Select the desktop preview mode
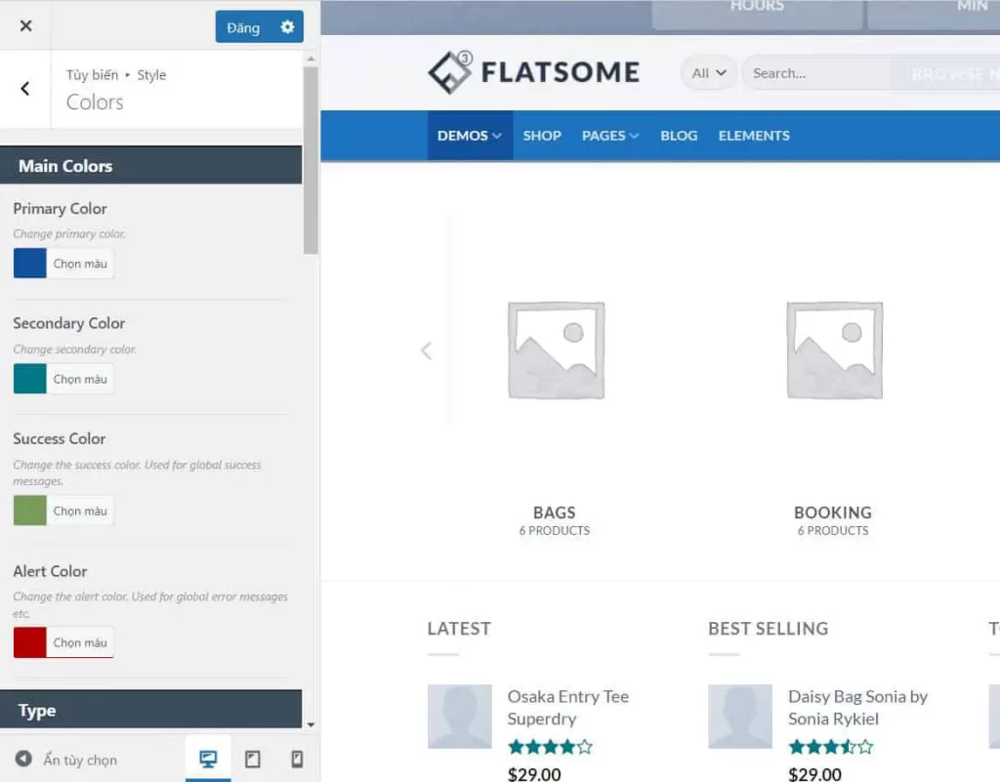The width and height of the screenshot is (1000, 782). (x=207, y=759)
